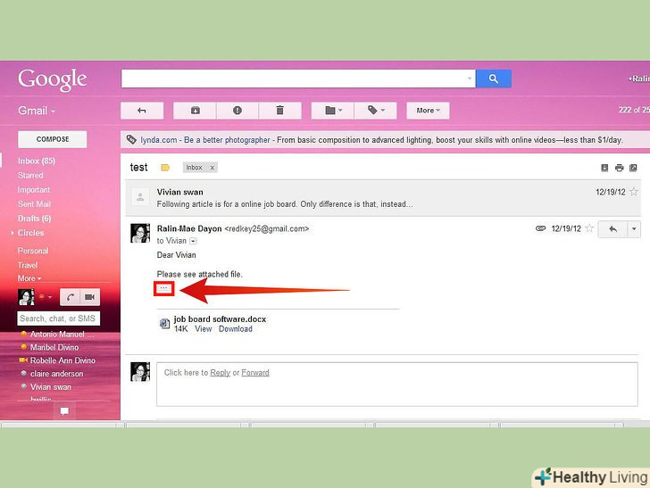
Task: Click the chat phone call button
Action: 70,297
